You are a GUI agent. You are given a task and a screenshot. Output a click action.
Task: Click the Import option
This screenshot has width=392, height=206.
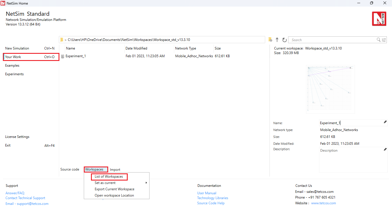(x=115, y=170)
